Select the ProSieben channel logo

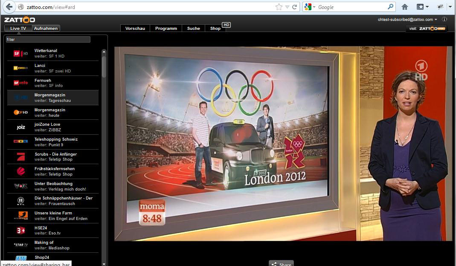coord(21,157)
